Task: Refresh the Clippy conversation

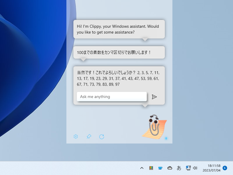Action: (101, 136)
